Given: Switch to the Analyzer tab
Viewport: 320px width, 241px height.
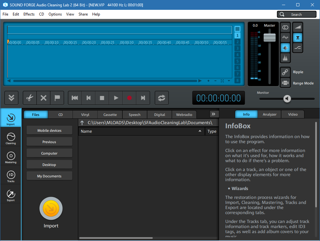Looking at the screenshot, I should coord(270,114).
